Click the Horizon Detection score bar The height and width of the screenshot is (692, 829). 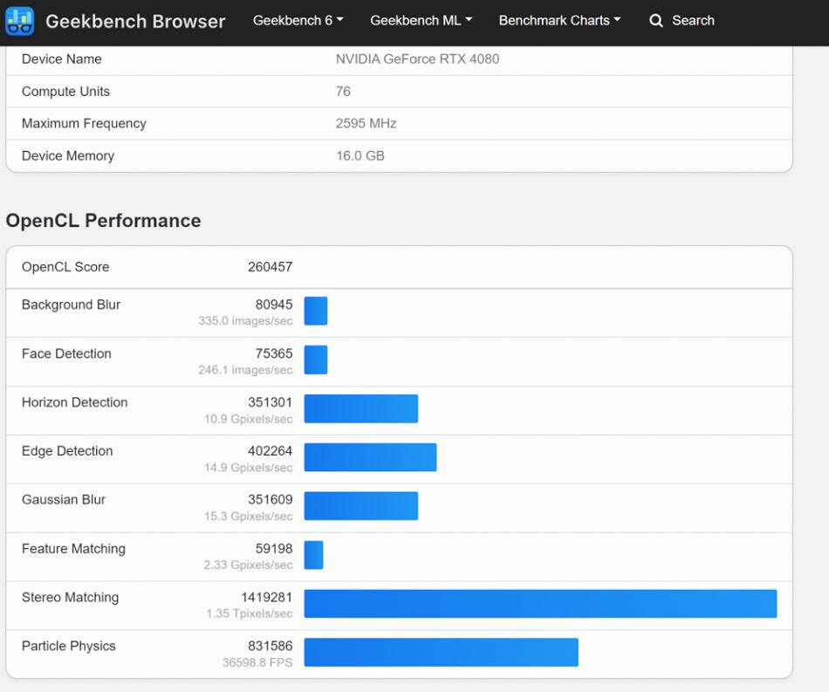361,408
